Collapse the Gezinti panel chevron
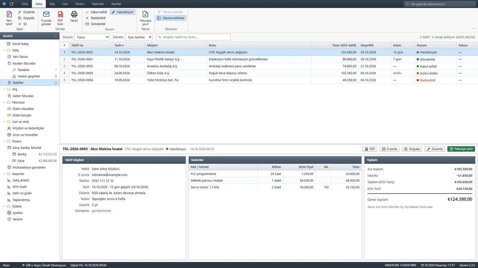Image resolution: width=478 pixels, height=268 pixels. (56, 36)
